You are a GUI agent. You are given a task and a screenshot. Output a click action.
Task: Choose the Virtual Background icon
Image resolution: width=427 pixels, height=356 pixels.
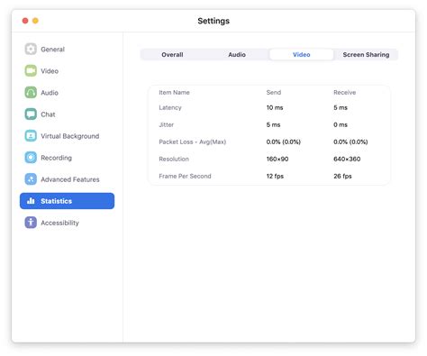coord(31,136)
